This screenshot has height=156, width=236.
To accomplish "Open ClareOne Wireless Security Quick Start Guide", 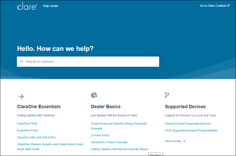I will 50,147.
